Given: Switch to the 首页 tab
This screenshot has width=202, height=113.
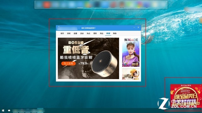Looking at the screenshot, I should click(62, 33).
